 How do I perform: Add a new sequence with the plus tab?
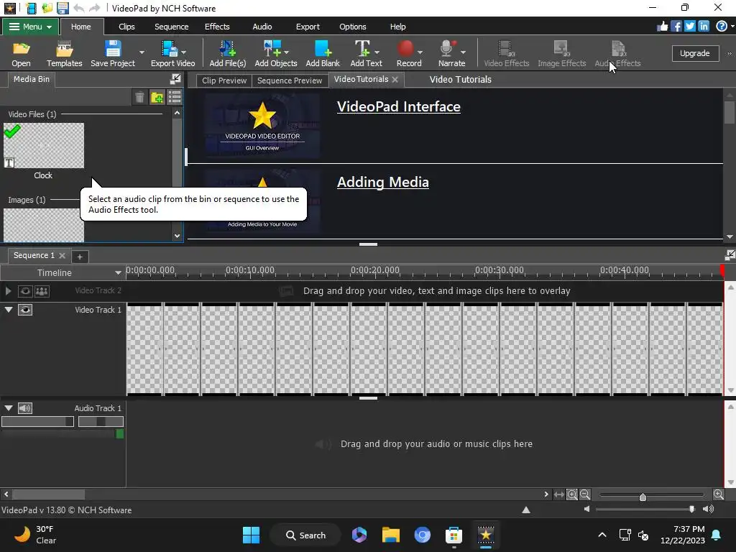click(x=80, y=257)
